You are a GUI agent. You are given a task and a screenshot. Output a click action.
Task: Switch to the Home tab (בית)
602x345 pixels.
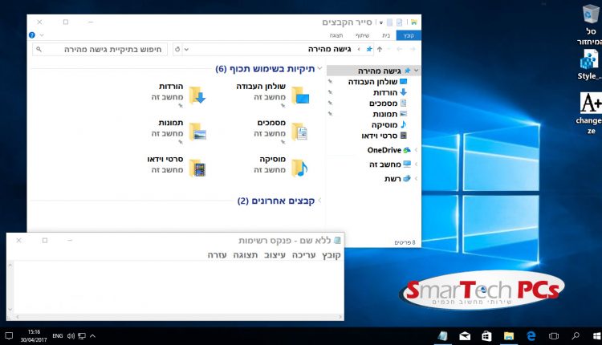(x=386, y=35)
